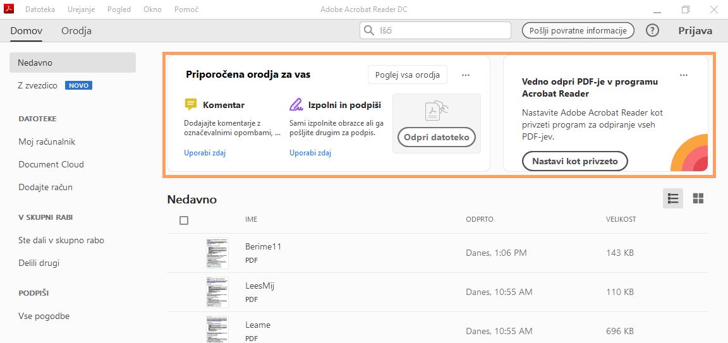Select Nedavno in the sidebar
Image resolution: width=728 pixels, height=343 pixels.
point(73,63)
